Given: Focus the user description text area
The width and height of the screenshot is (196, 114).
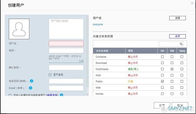Looking at the screenshot, I should pyautogui.click(x=66, y=29).
